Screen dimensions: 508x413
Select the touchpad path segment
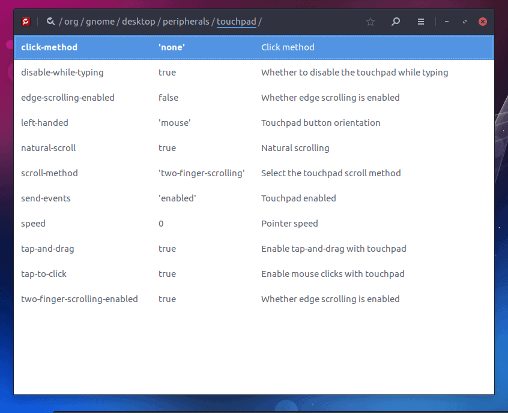pyautogui.click(x=236, y=22)
